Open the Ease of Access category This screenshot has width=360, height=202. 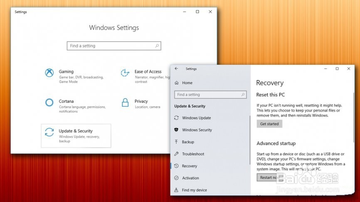click(145, 76)
